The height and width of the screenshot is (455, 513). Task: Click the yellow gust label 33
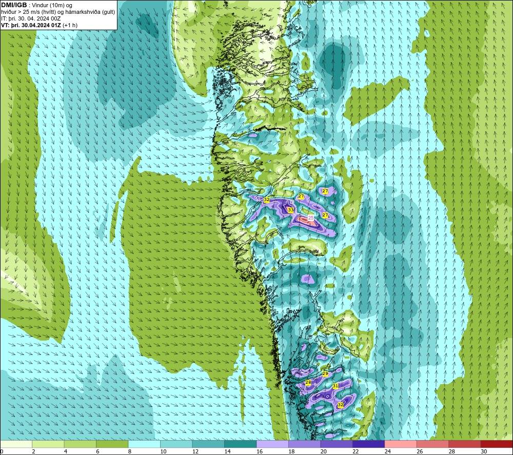click(290, 210)
